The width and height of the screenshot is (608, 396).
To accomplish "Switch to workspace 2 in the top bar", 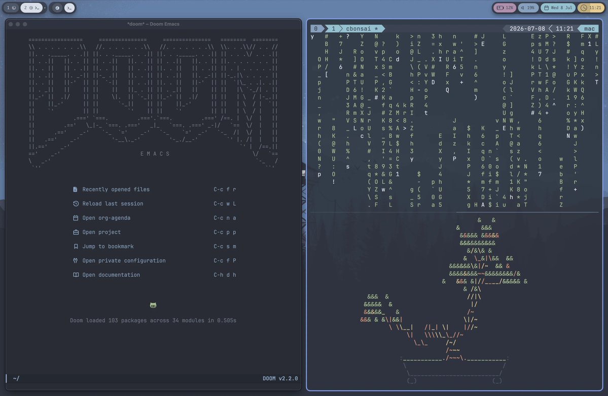I will tap(32, 8).
